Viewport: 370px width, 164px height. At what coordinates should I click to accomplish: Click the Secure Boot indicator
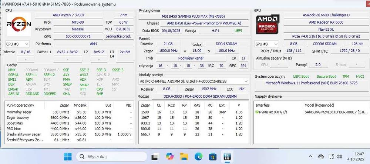[x=326, y=77]
